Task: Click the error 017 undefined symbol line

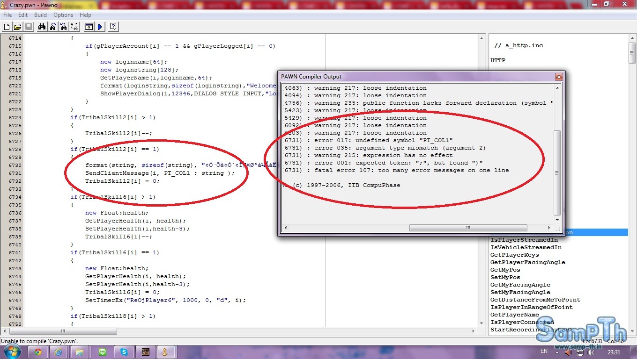Action: (369, 140)
